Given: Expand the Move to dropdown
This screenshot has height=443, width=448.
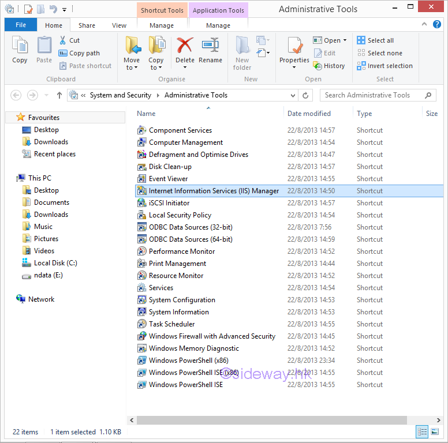Looking at the screenshot, I should (132, 67).
